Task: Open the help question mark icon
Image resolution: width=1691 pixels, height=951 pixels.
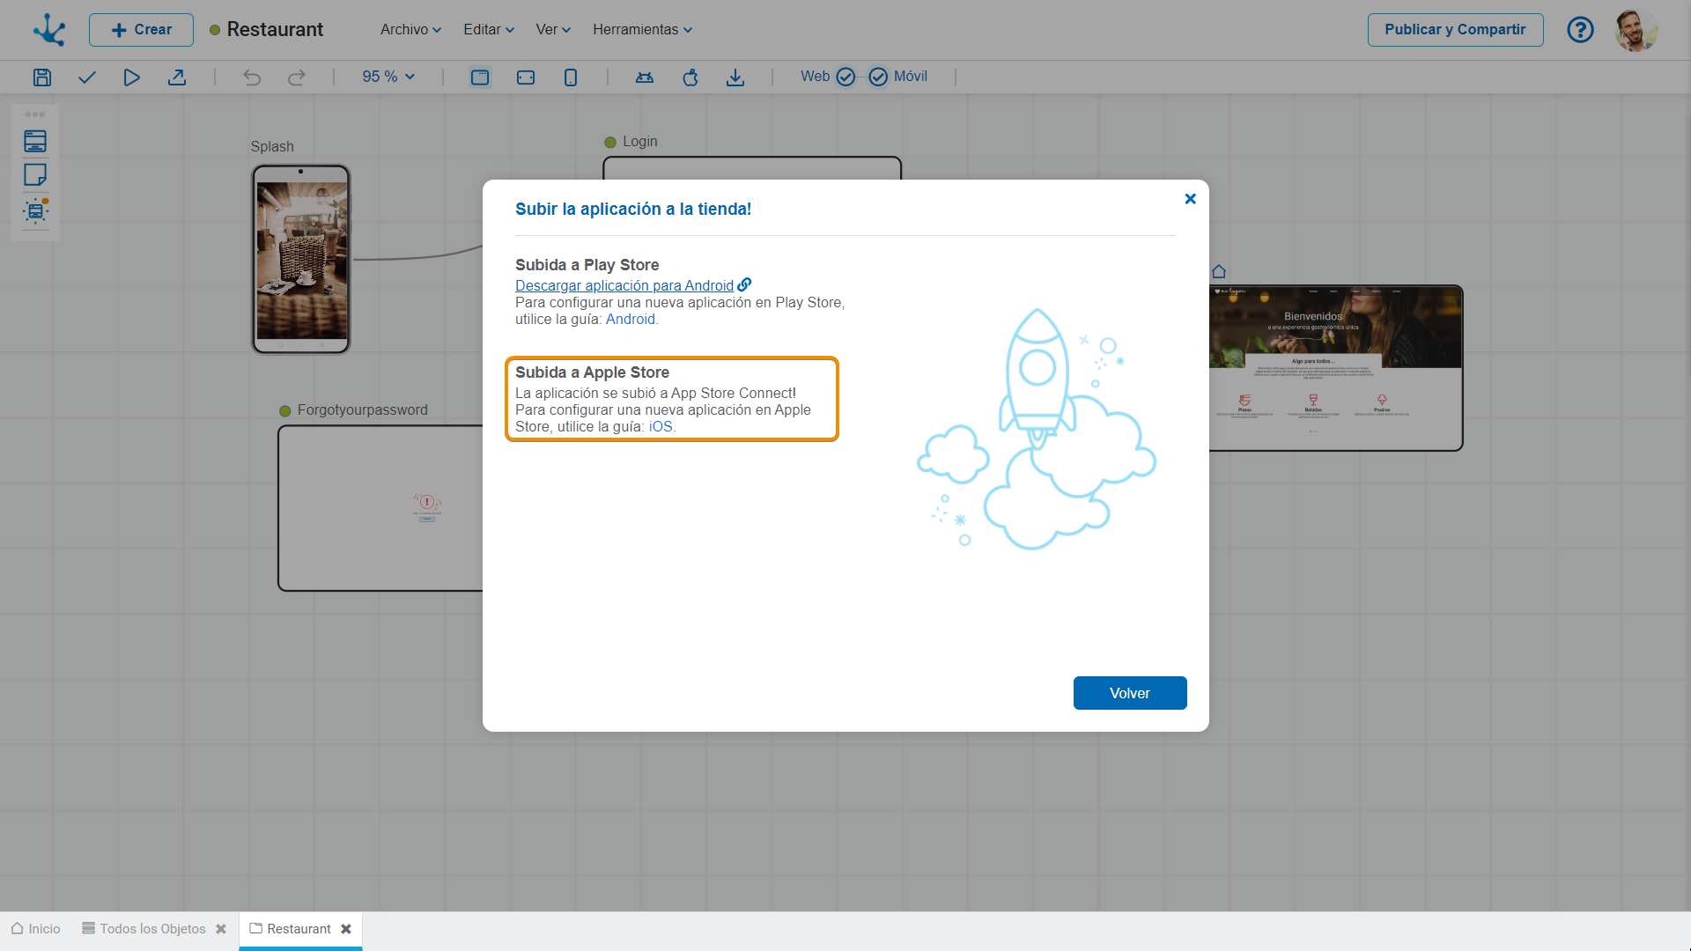Action: (x=1580, y=30)
